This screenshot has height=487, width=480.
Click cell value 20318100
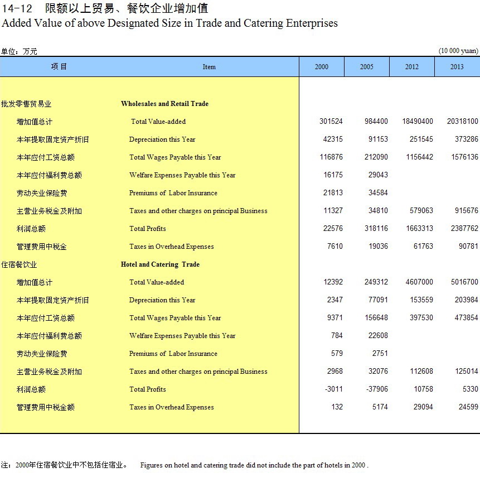(x=463, y=121)
